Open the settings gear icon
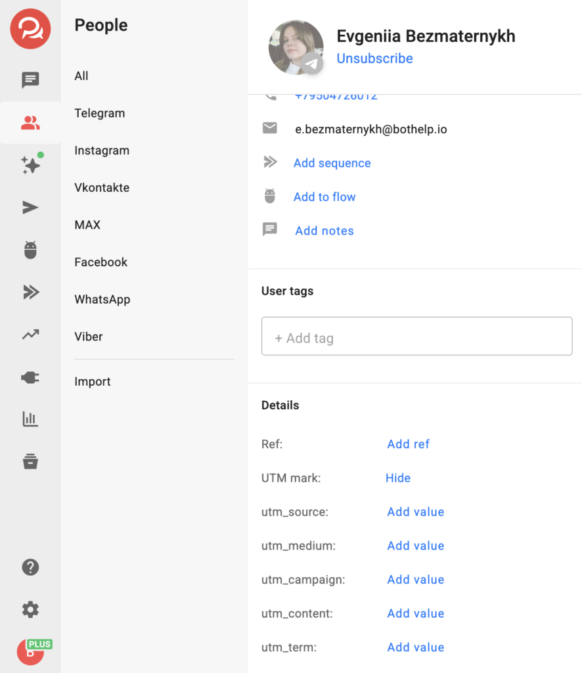 coord(30,610)
